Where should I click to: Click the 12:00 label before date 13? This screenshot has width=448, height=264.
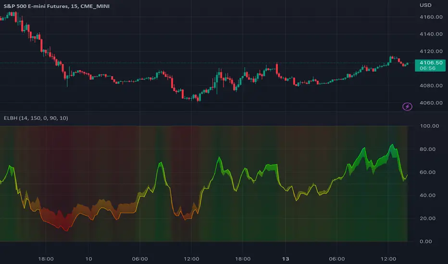click(191, 259)
